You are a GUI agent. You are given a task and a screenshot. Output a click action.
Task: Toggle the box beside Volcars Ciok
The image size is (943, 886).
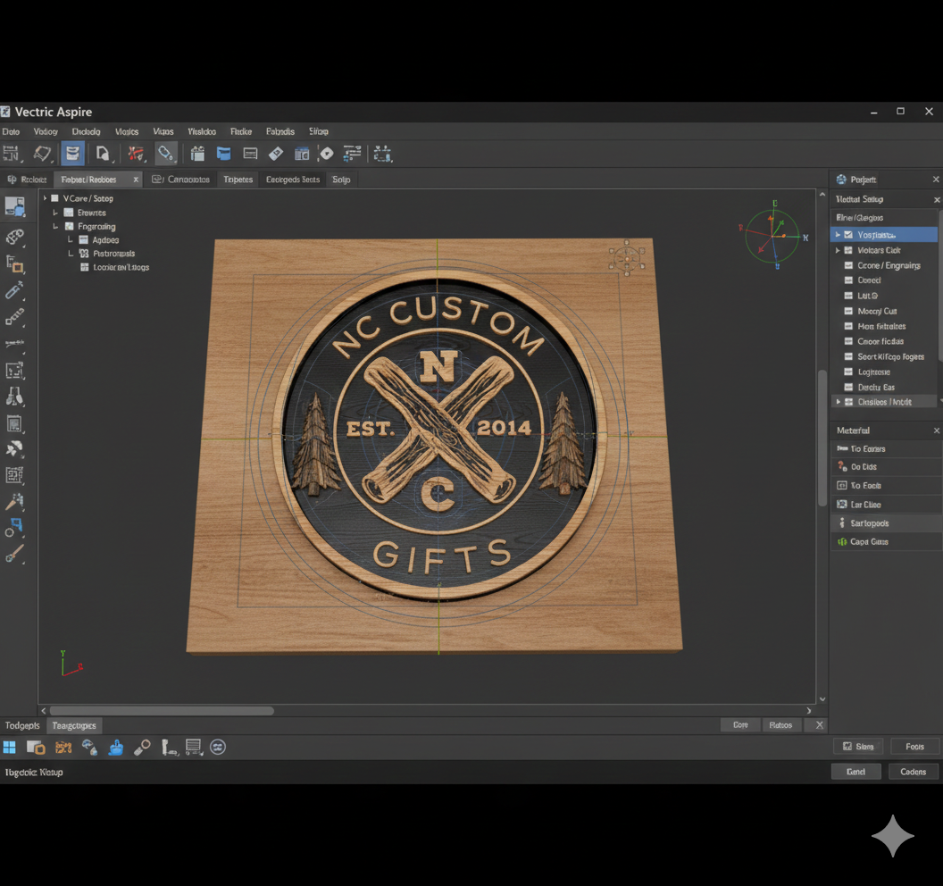point(848,250)
